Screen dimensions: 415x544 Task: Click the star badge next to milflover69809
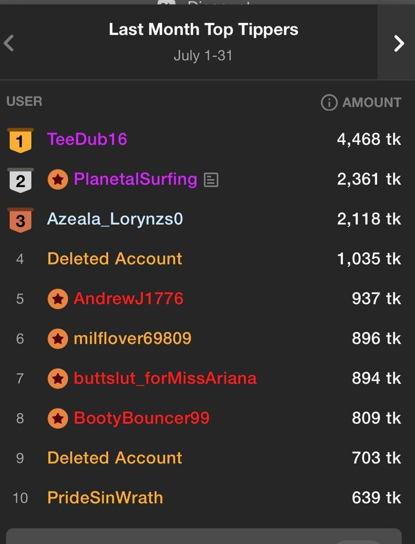[x=58, y=339]
